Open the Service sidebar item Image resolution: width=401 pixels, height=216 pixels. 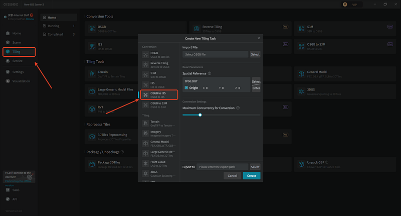tap(18, 61)
